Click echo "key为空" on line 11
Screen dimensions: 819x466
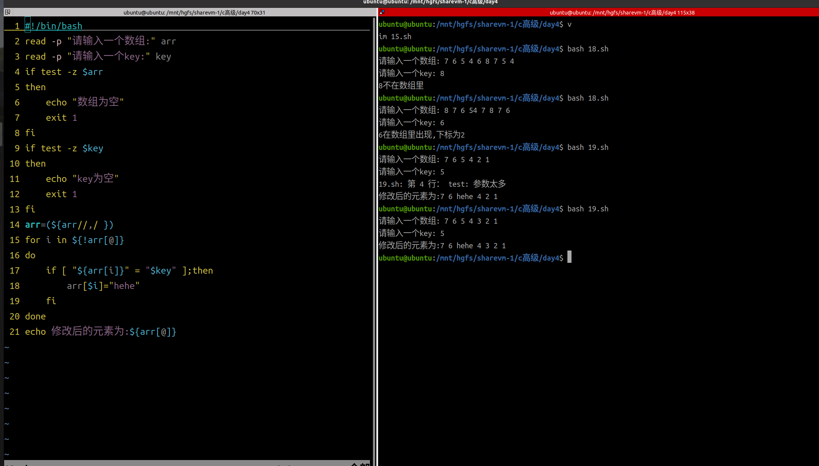pyautogui.click(x=82, y=179)
